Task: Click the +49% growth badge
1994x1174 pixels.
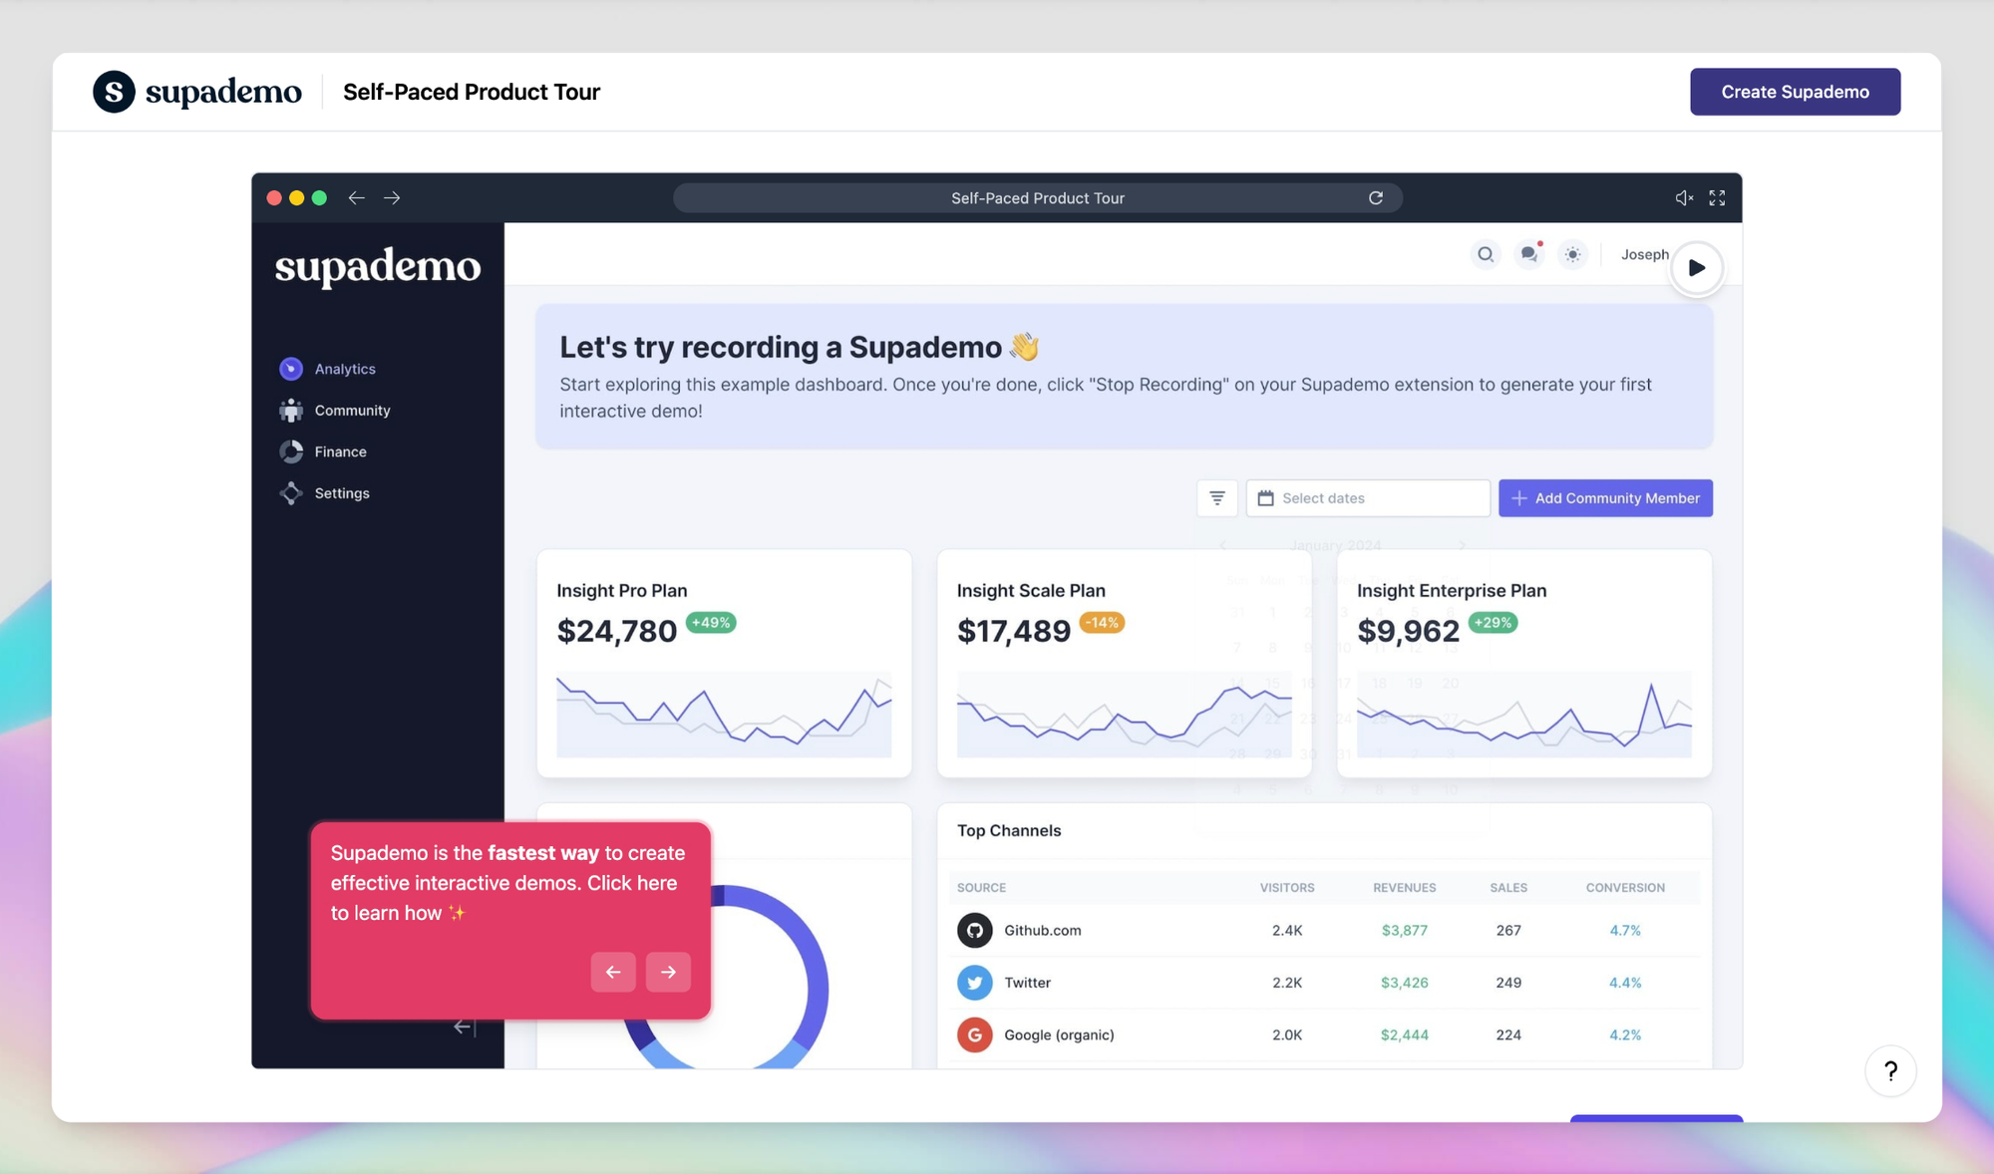Action: coord(711,623)
